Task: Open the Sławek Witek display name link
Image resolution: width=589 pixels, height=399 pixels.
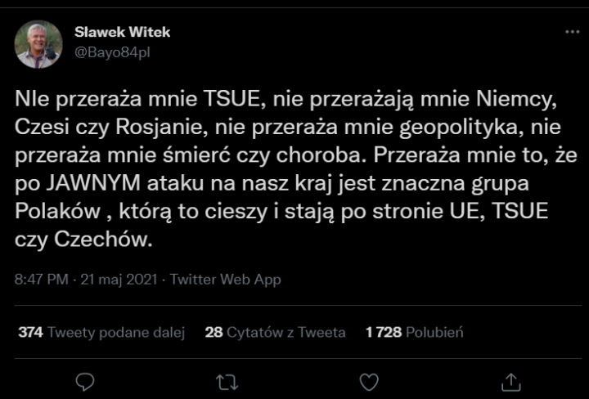Action: pyautogui.click(x=122, y=33)
